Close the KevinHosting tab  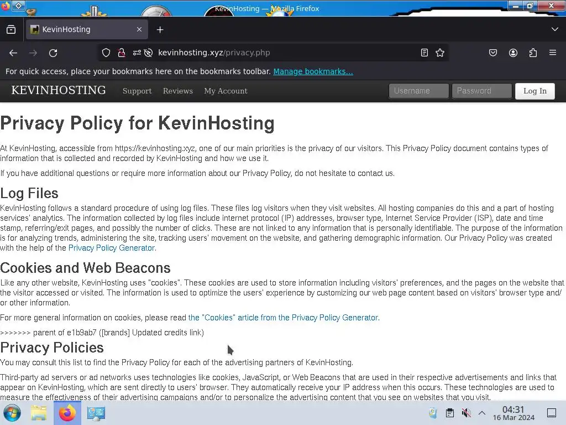pos(139,30)
